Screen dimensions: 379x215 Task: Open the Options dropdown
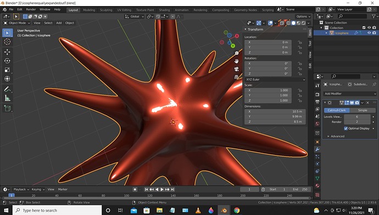pos(303,16)
